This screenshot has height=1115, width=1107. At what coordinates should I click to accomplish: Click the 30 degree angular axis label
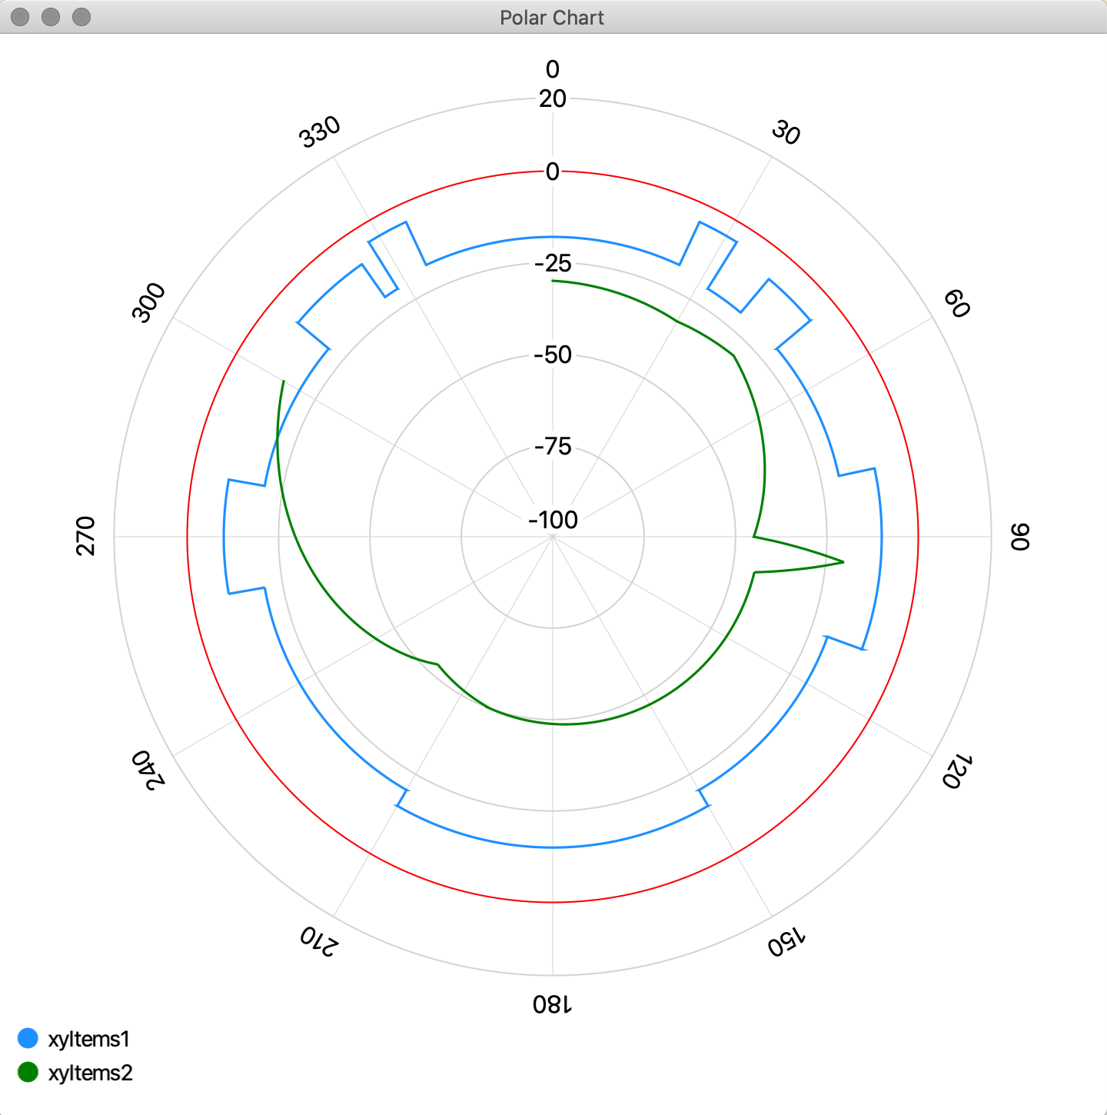coord(786,132)
